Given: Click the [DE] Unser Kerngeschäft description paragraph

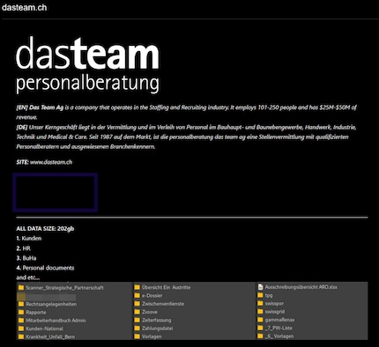Looking at the screenshot, I should (186, 137).
